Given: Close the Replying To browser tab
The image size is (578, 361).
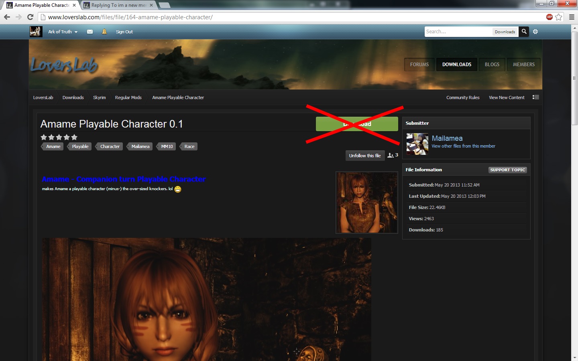Looking at the screenshot, I should [151, 5].
